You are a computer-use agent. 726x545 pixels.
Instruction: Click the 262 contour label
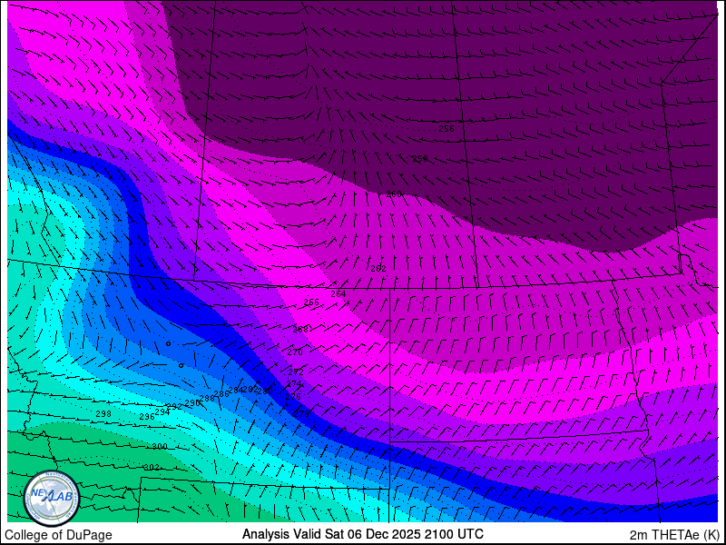pyautogui.click(x=378, y=268)
